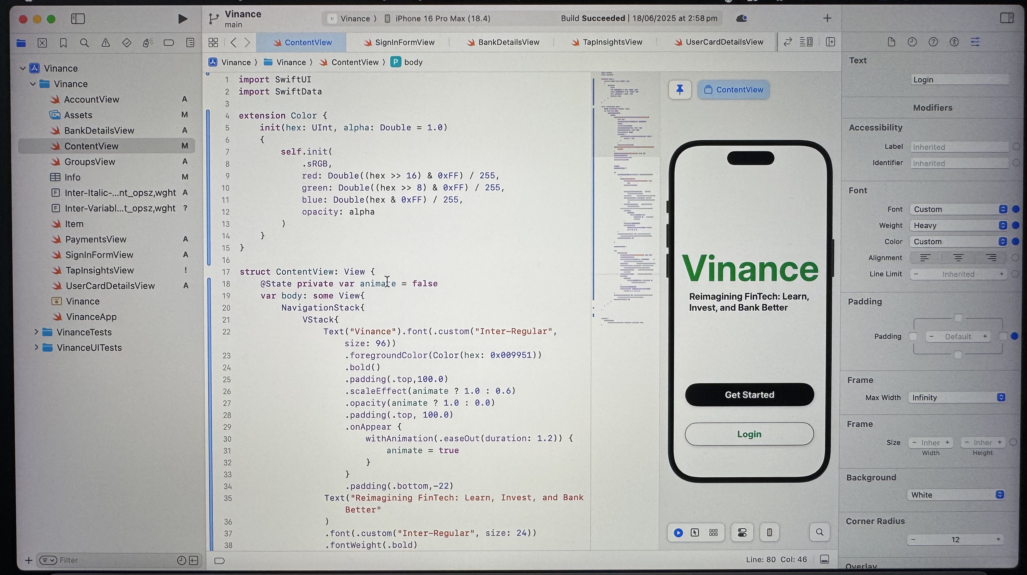Switch to the SignInFormView tab
Image resolution: width=1027 pixels, height=575 pixels.
(x=399, y=42)
